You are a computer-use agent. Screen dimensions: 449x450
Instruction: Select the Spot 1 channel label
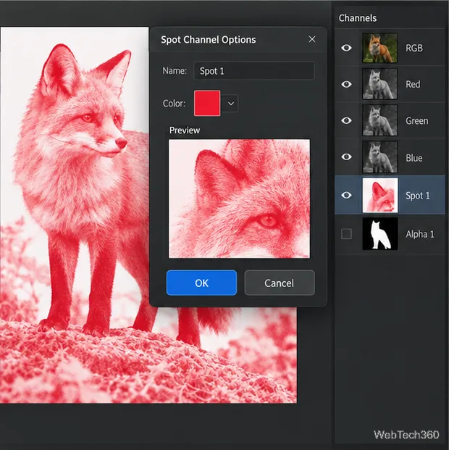point(417,196)
